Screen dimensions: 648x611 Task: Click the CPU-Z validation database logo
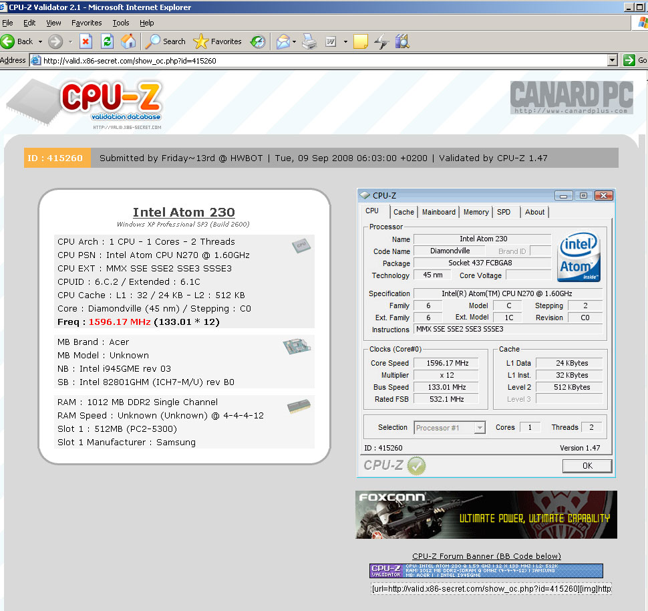85,104
